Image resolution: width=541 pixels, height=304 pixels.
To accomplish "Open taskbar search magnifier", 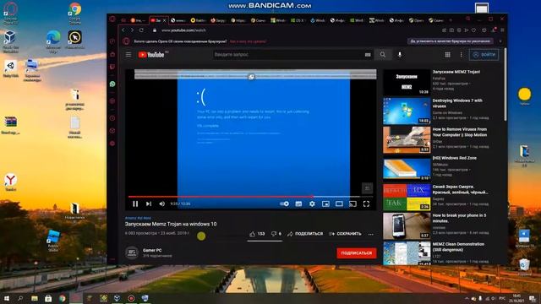I will pyautogui.click(x=20, y=298).
